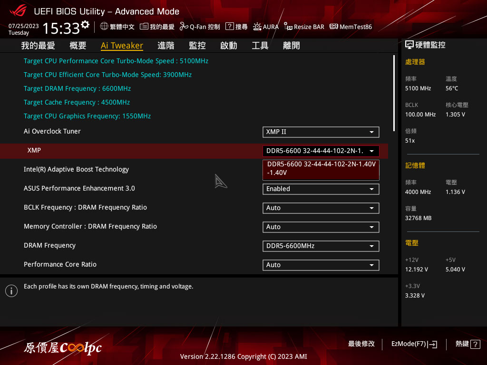The image size is (487, 365).
Task: Open the XMP profile dropdown
Action: click(x=321, y=151)
